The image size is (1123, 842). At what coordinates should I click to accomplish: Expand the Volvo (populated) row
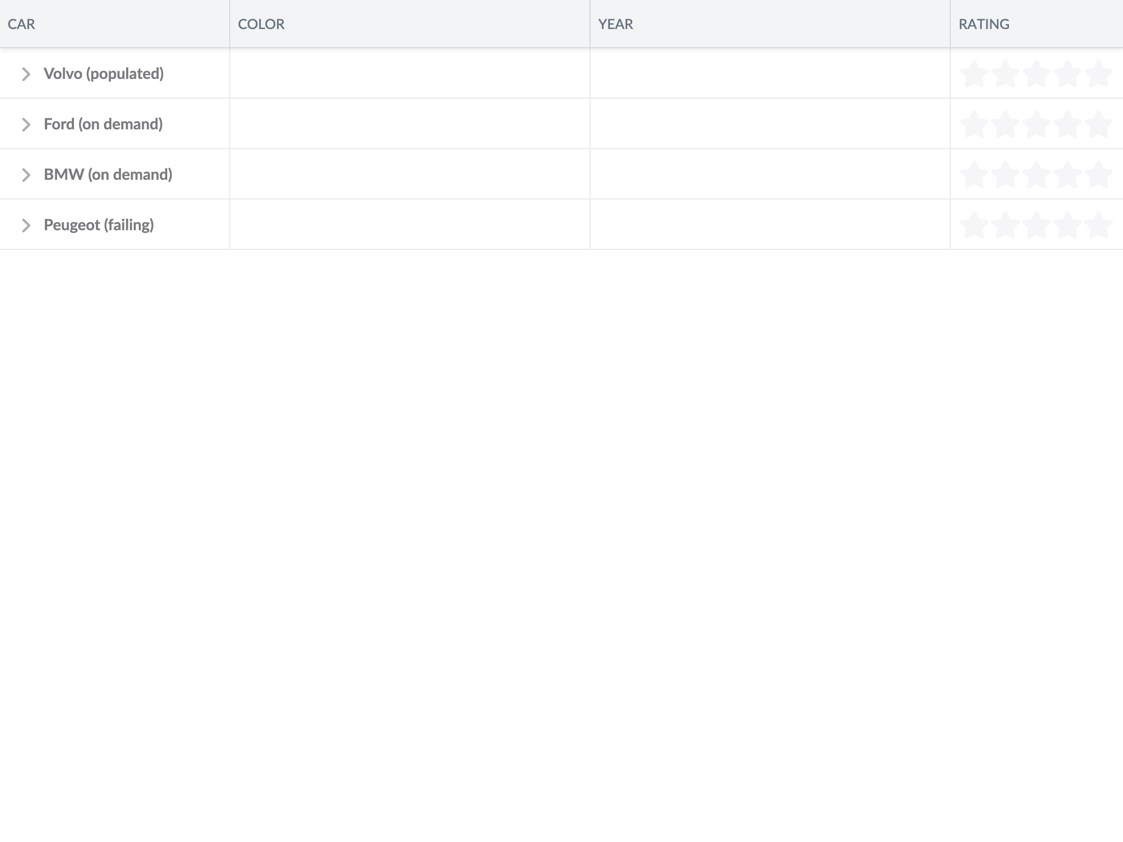coord(26,74)
